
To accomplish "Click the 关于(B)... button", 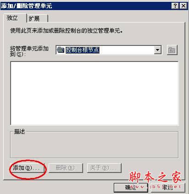I will tap(104, 168).
